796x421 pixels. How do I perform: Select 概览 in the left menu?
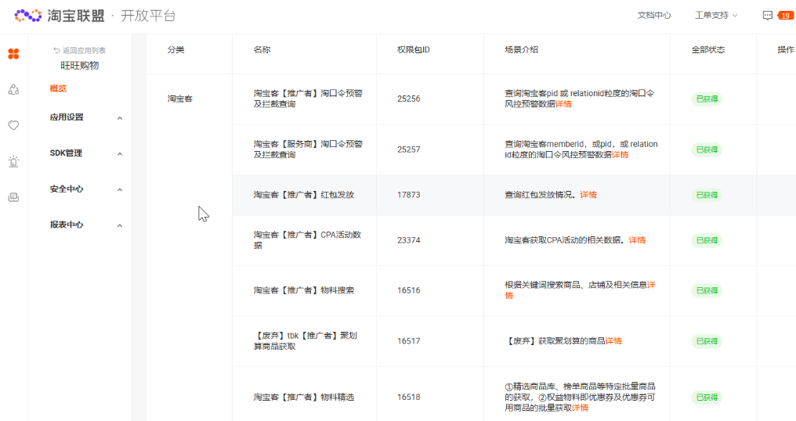pyautogui.click(x=58, y=88)
